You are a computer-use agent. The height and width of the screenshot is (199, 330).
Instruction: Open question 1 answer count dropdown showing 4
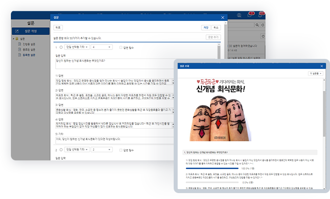coord(101,47)
